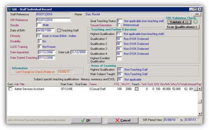Click the Subject specific teaching qualifications code field
This screenshot has width=209, height=130.
pyautogui.click(x=120, y=79)
